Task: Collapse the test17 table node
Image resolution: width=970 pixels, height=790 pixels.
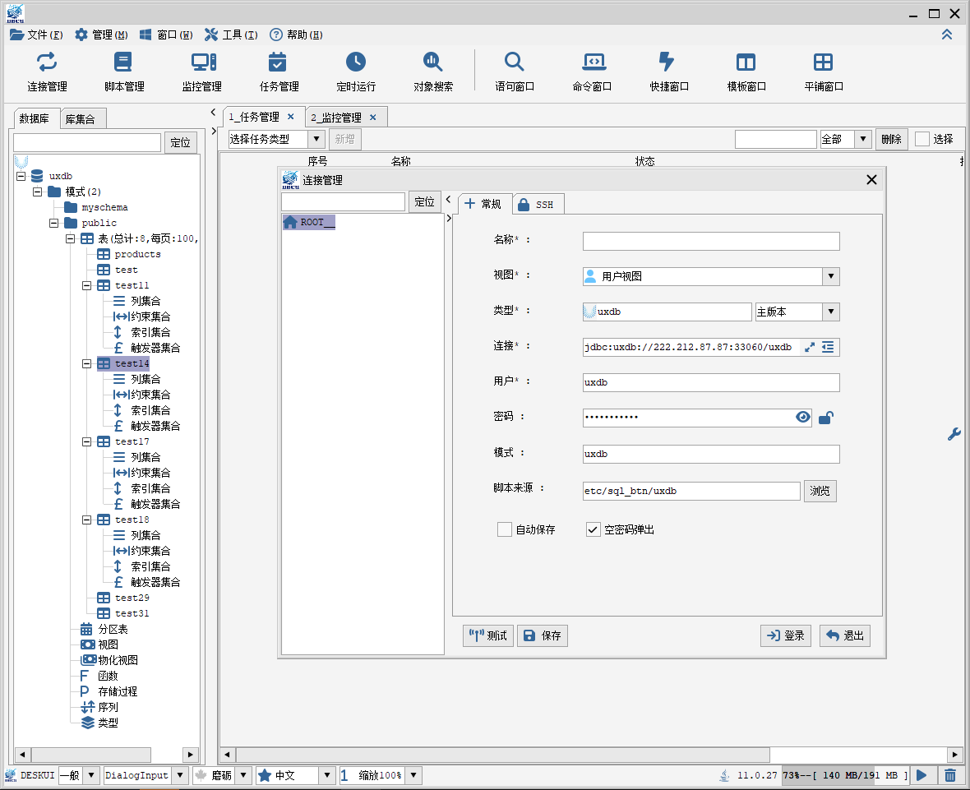Action: (x=86, y=441)
